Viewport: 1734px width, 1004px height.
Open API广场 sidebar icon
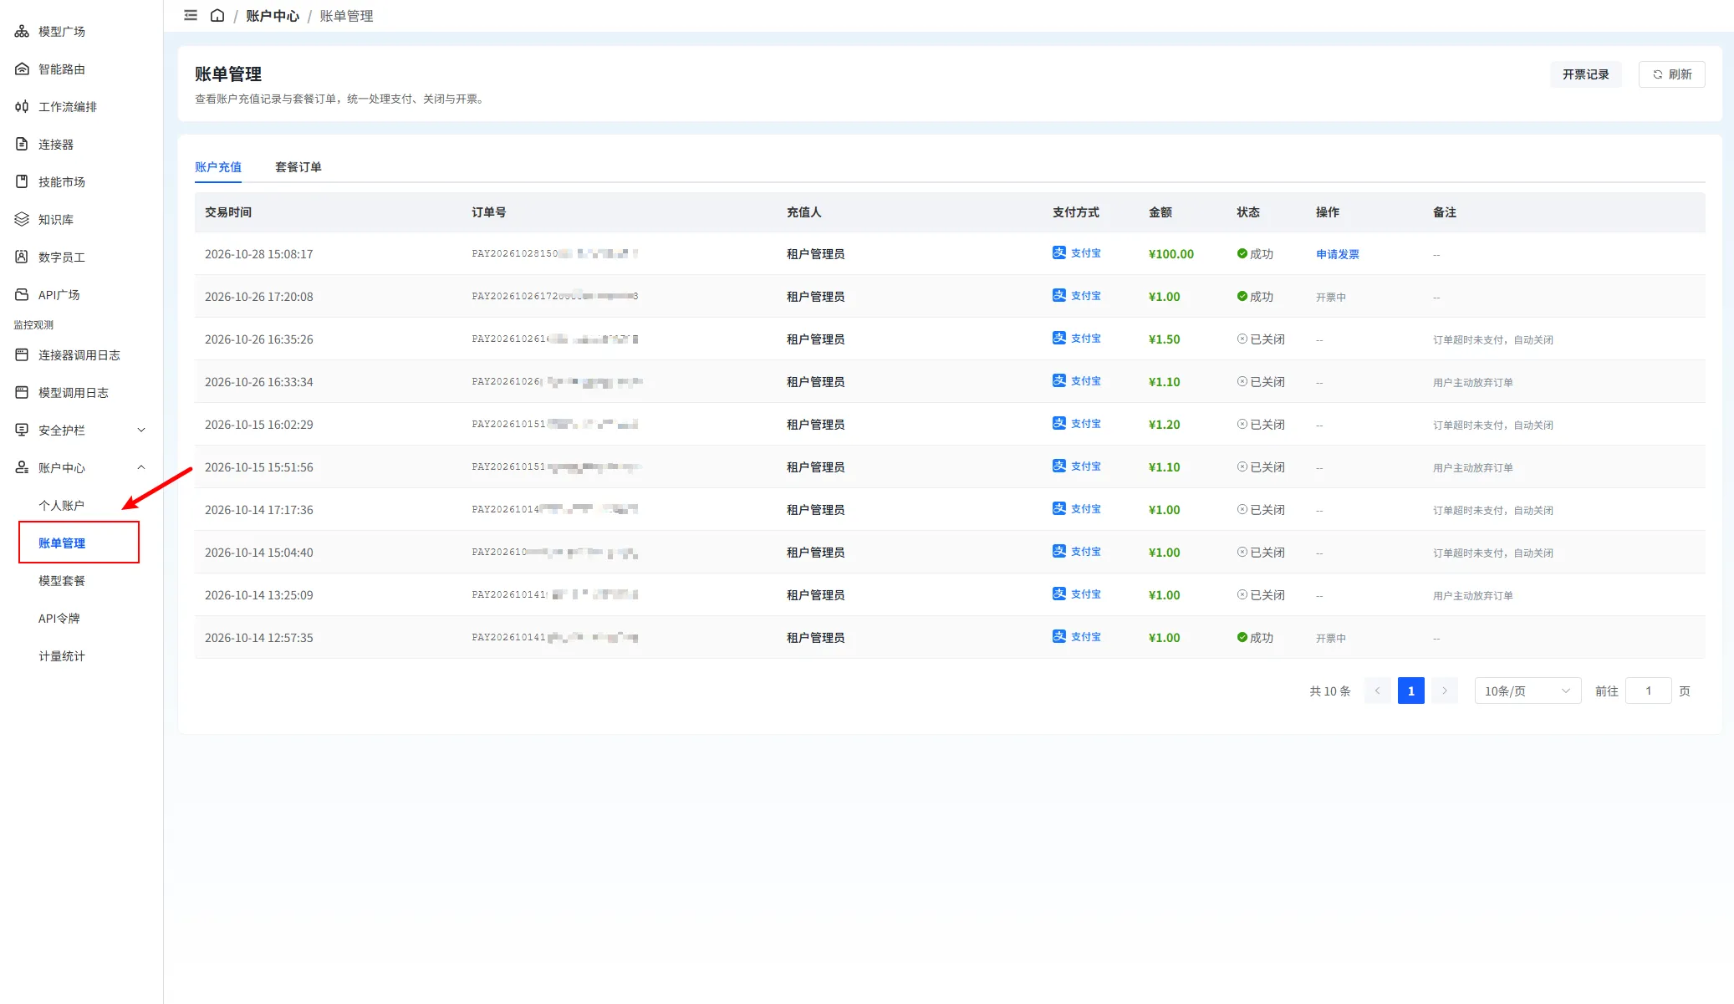[x=22, y=294]
